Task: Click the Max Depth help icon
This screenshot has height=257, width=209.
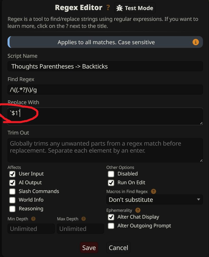Action: (83, 219)
